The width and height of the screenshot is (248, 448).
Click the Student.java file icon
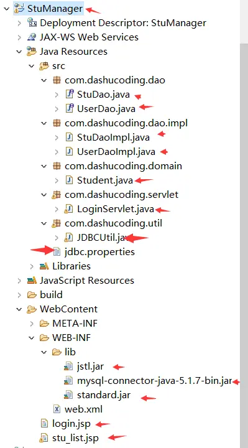click(69, 180)
